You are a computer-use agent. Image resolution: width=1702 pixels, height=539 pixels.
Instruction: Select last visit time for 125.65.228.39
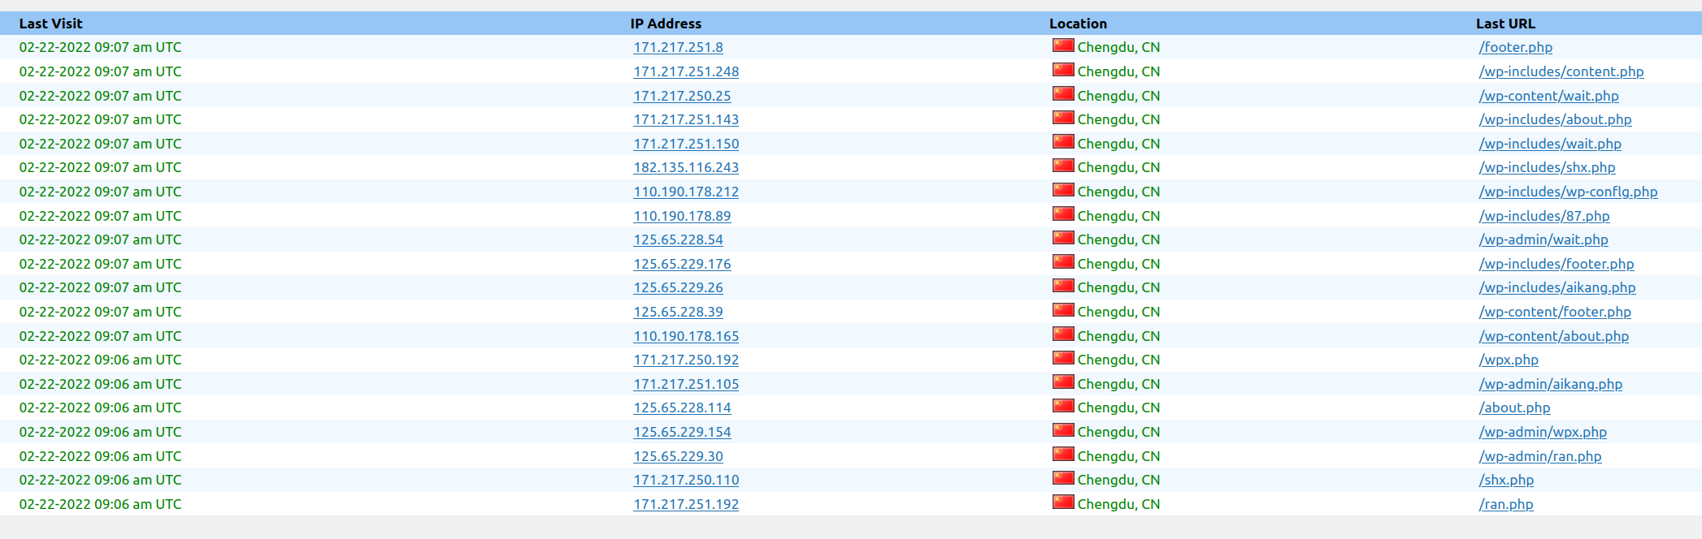100,312
